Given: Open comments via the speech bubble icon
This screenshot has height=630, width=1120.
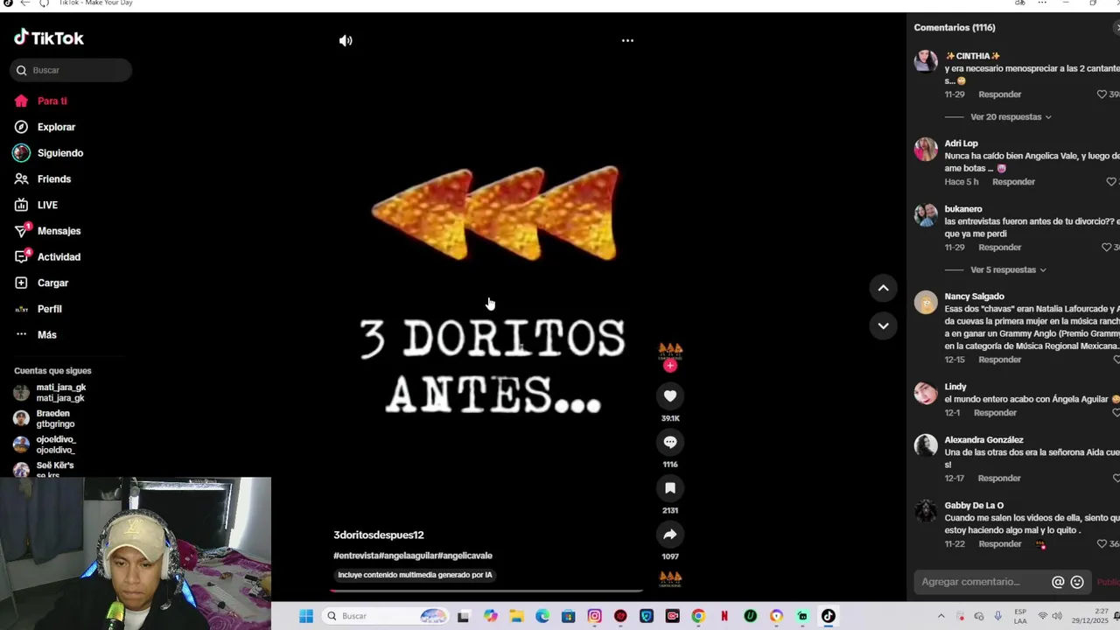Looking at the screenshot, I should [670, 442].
